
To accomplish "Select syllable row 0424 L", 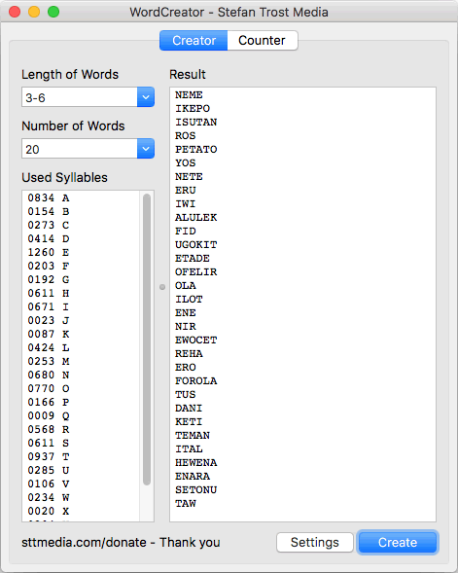I will click(x=49, y=348).
